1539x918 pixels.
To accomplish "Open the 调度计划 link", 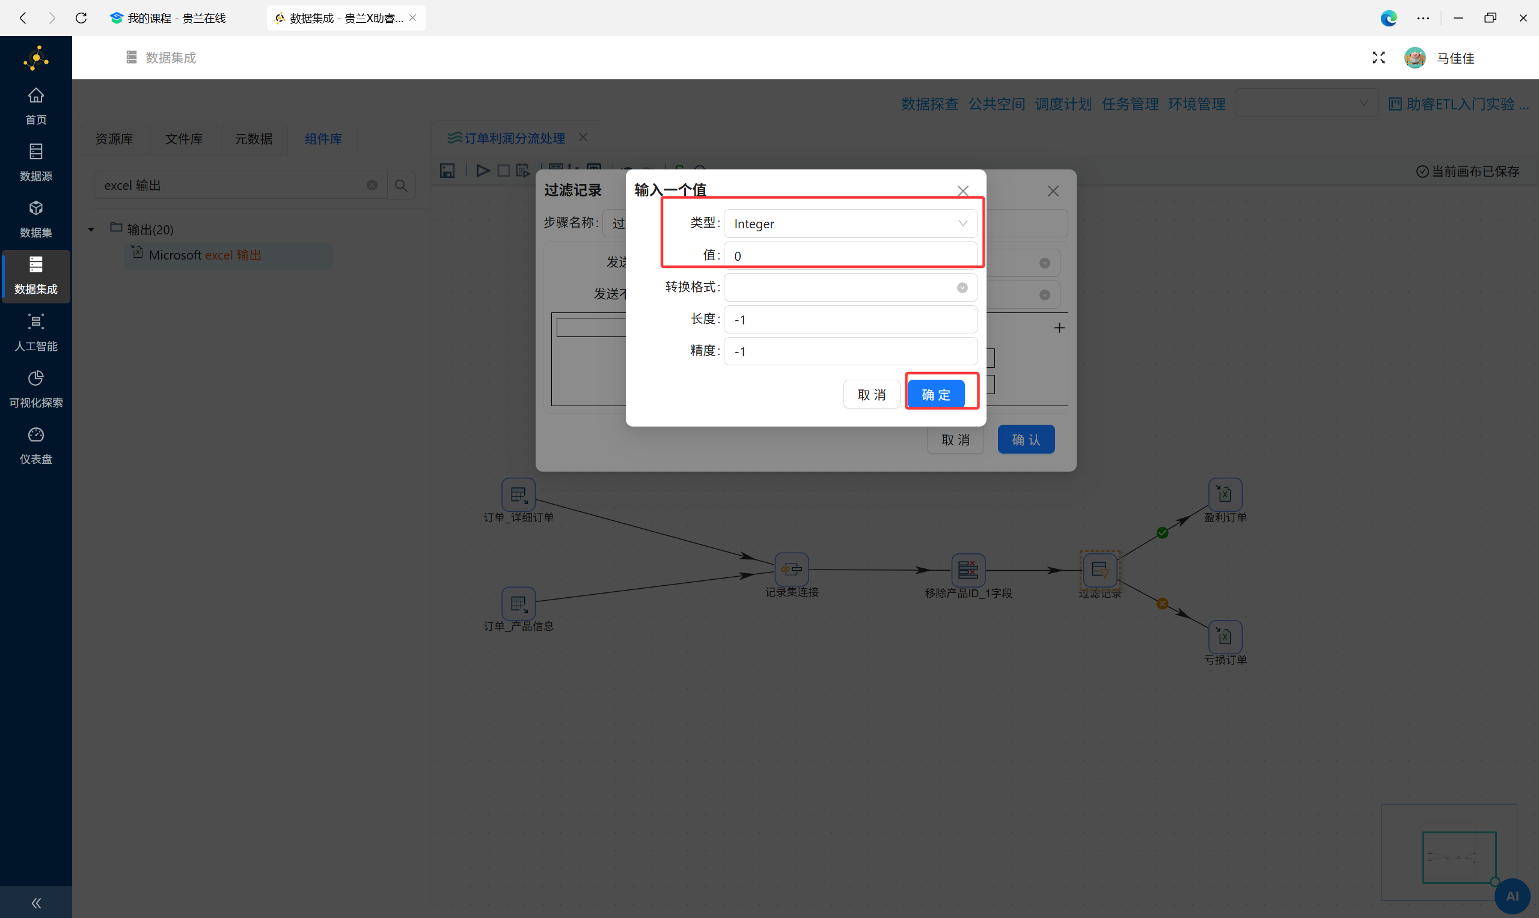I will 1063,103.
